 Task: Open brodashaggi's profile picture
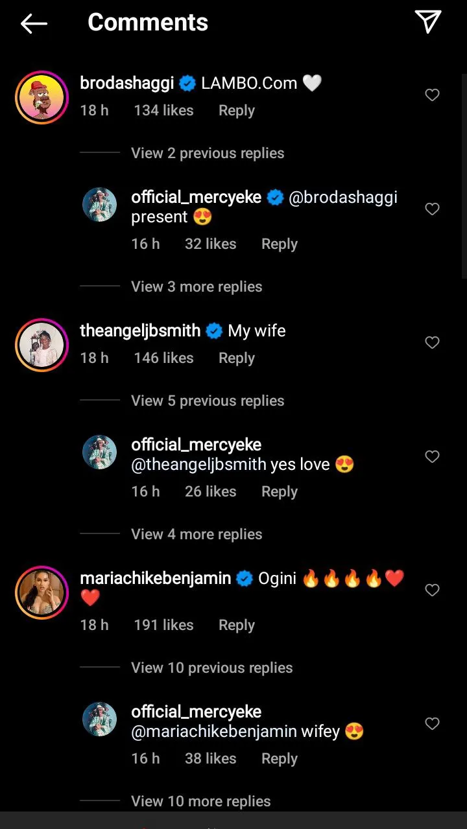tap(42, 97)
